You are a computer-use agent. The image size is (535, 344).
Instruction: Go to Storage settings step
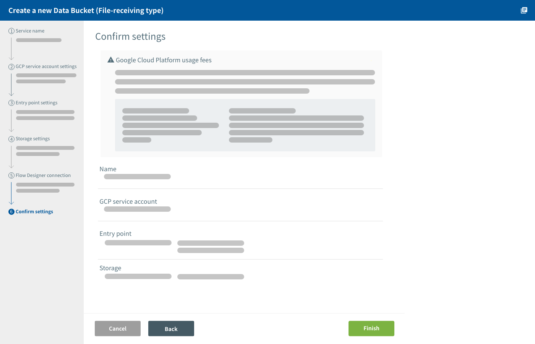(33, 139)
